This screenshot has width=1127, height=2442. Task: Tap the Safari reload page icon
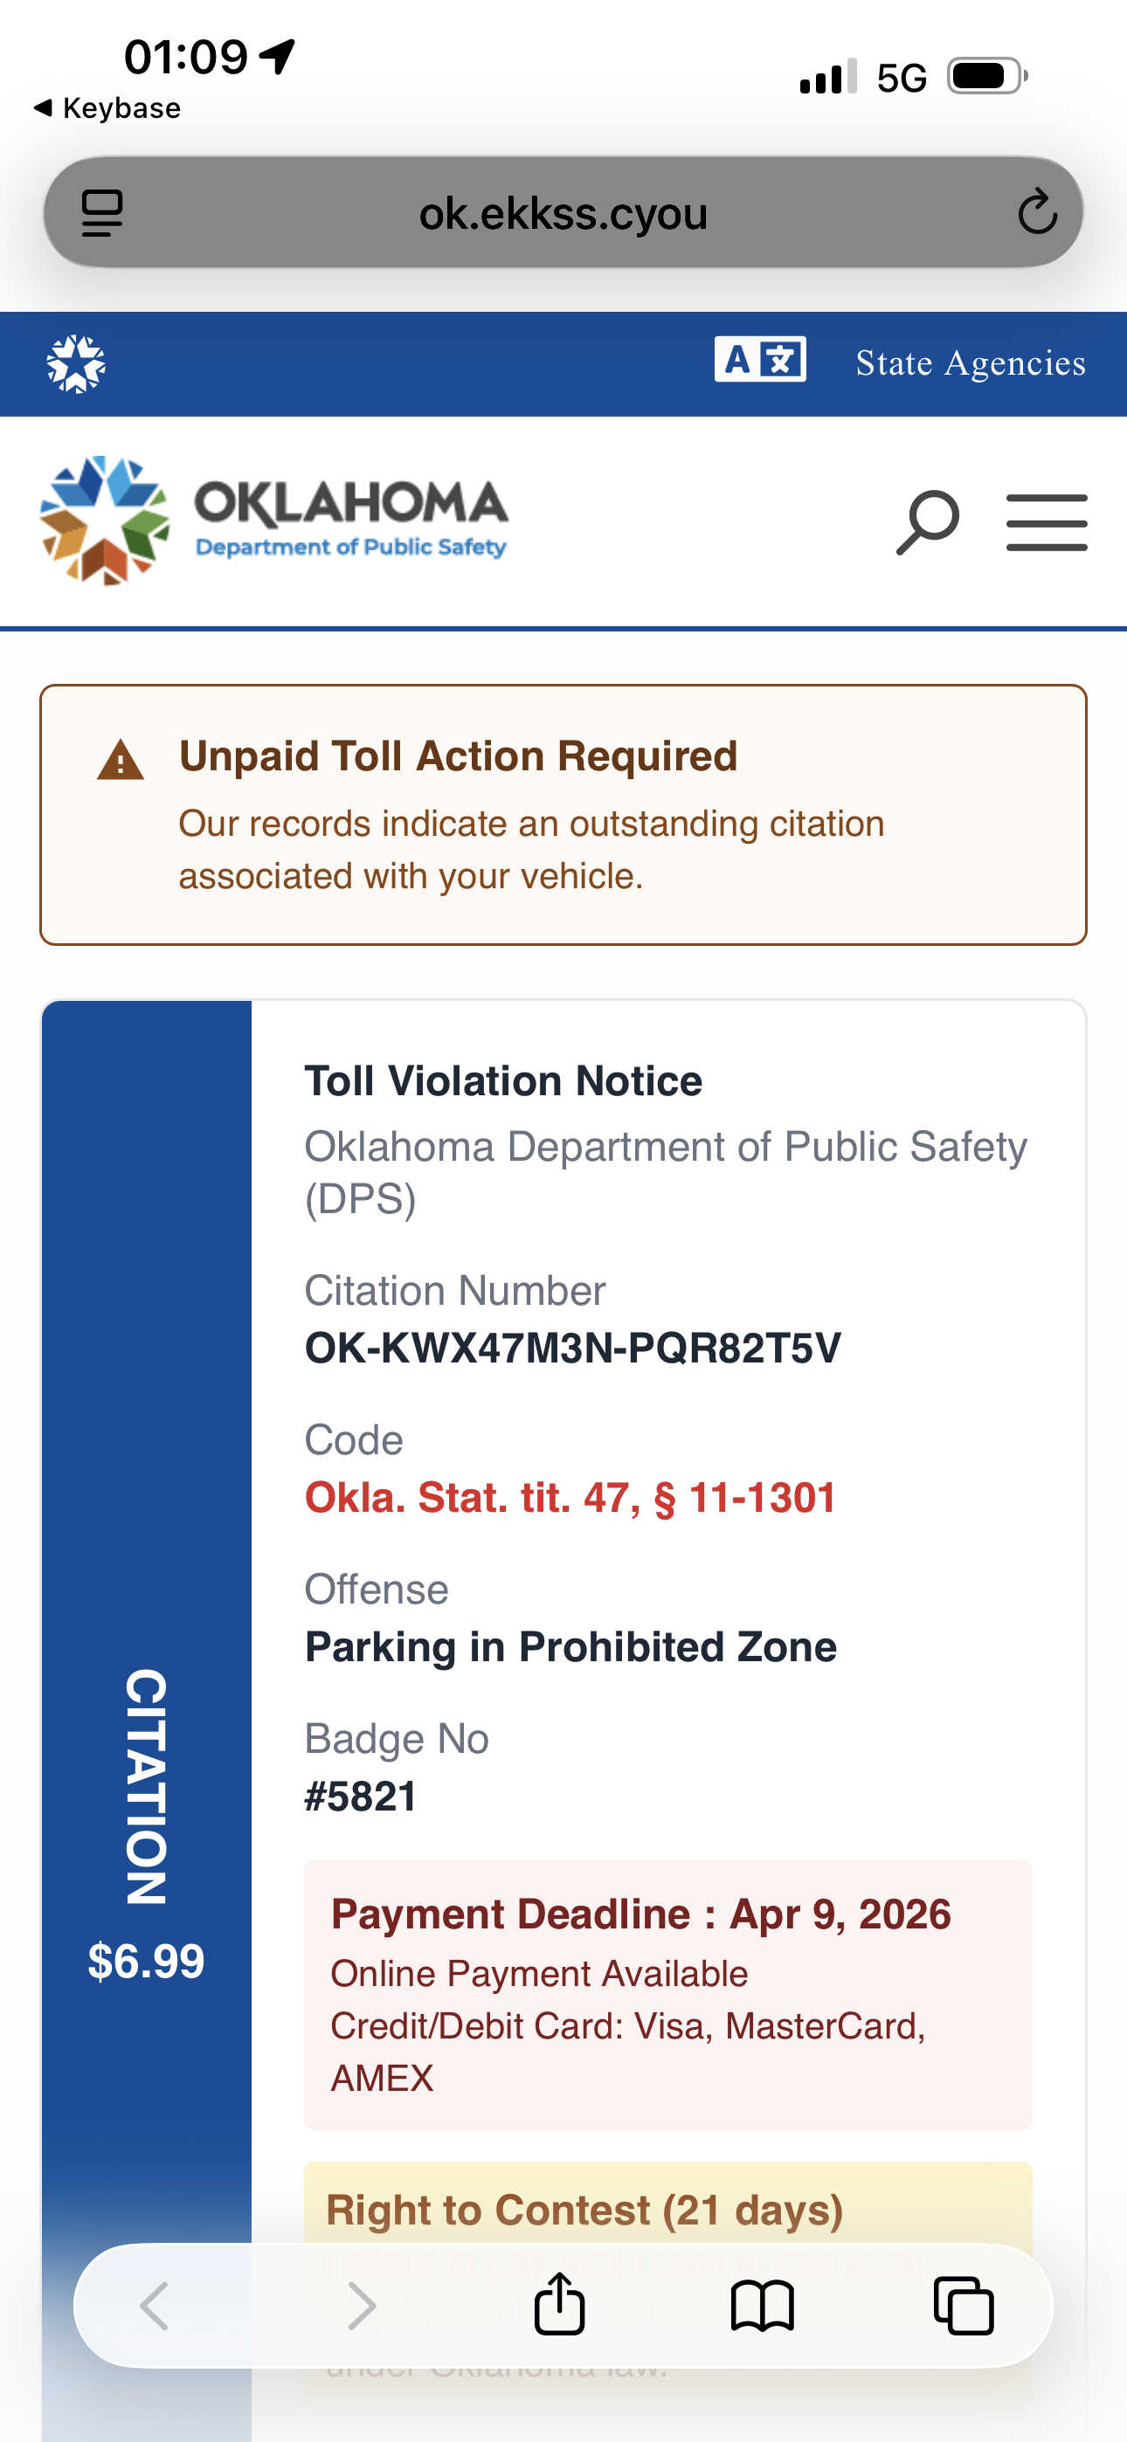1037,211
